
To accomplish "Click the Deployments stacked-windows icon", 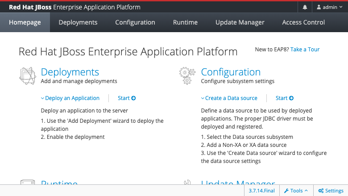I will click(28, 76).
